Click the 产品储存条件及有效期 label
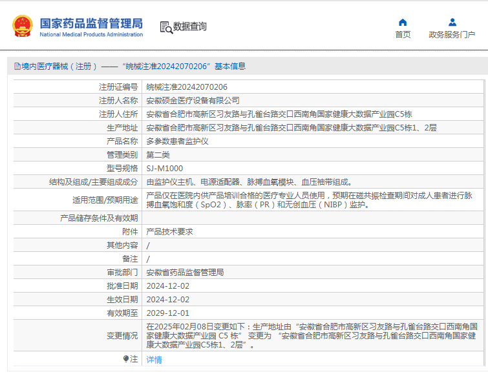The image size is (488, 374). pos(99,218)
